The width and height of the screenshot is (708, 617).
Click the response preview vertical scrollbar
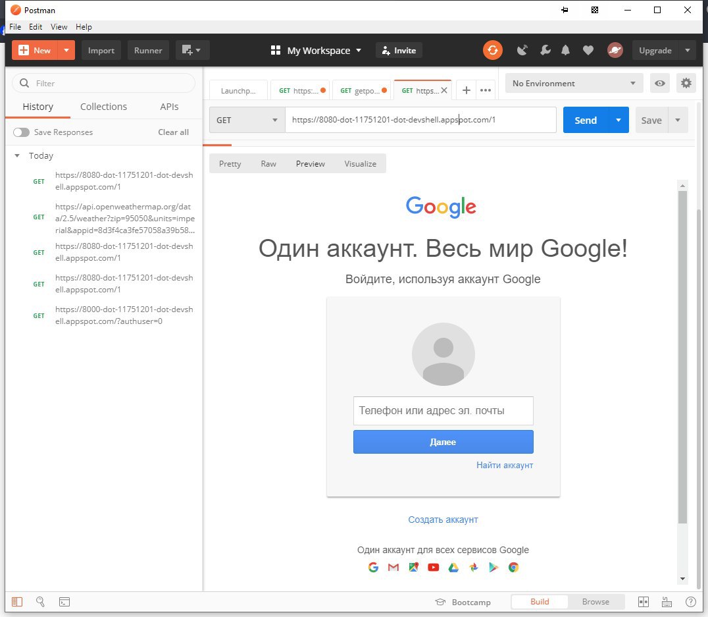tap(683, 357)
